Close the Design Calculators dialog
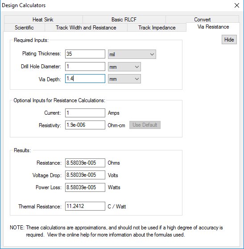The image size is (244, 249). click(x=237, y=5)
